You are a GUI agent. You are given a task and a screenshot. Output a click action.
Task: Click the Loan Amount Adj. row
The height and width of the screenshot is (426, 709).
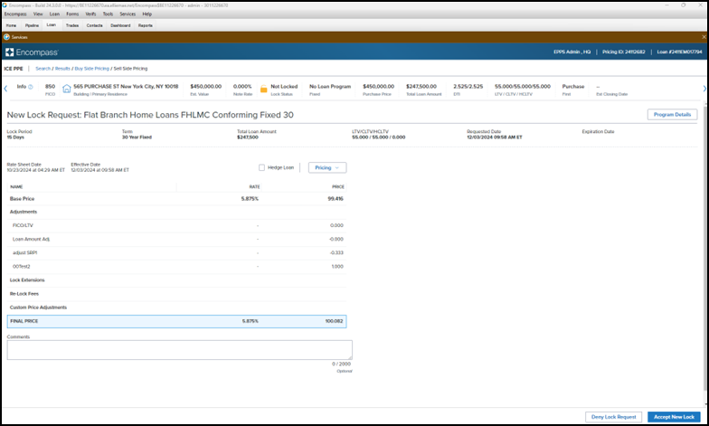pyautogui.click(x=177, y=239)
